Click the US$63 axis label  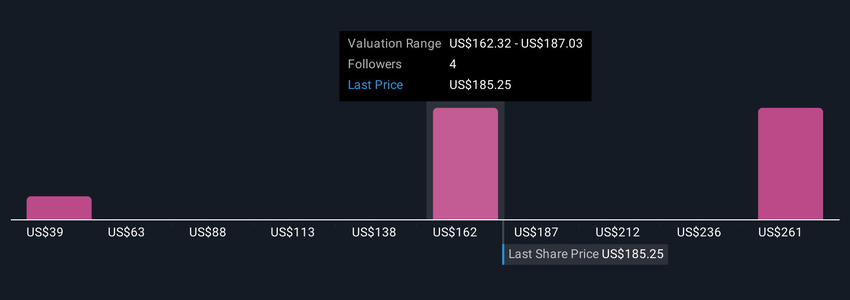click(x=126, y=232)
